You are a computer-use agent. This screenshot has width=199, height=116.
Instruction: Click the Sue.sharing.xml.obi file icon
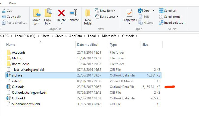pyautogui.click(x=9, y=104)
